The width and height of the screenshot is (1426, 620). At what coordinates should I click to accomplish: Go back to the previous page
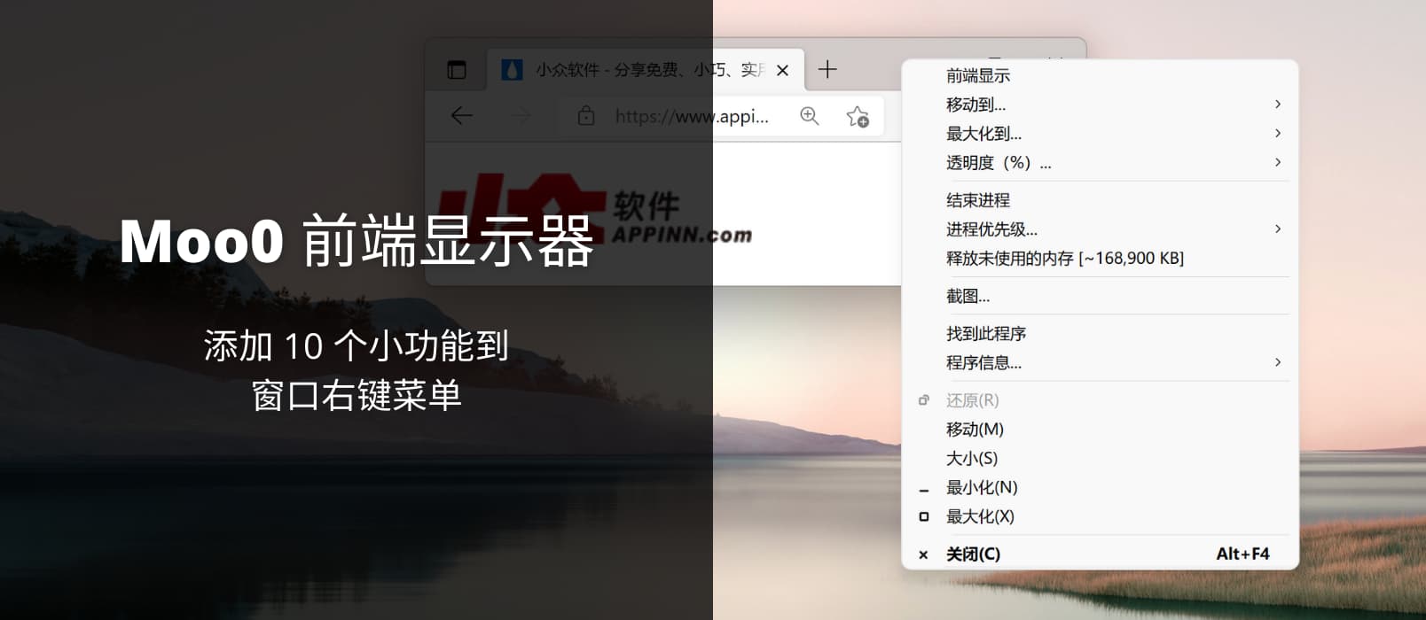[461, 115]
